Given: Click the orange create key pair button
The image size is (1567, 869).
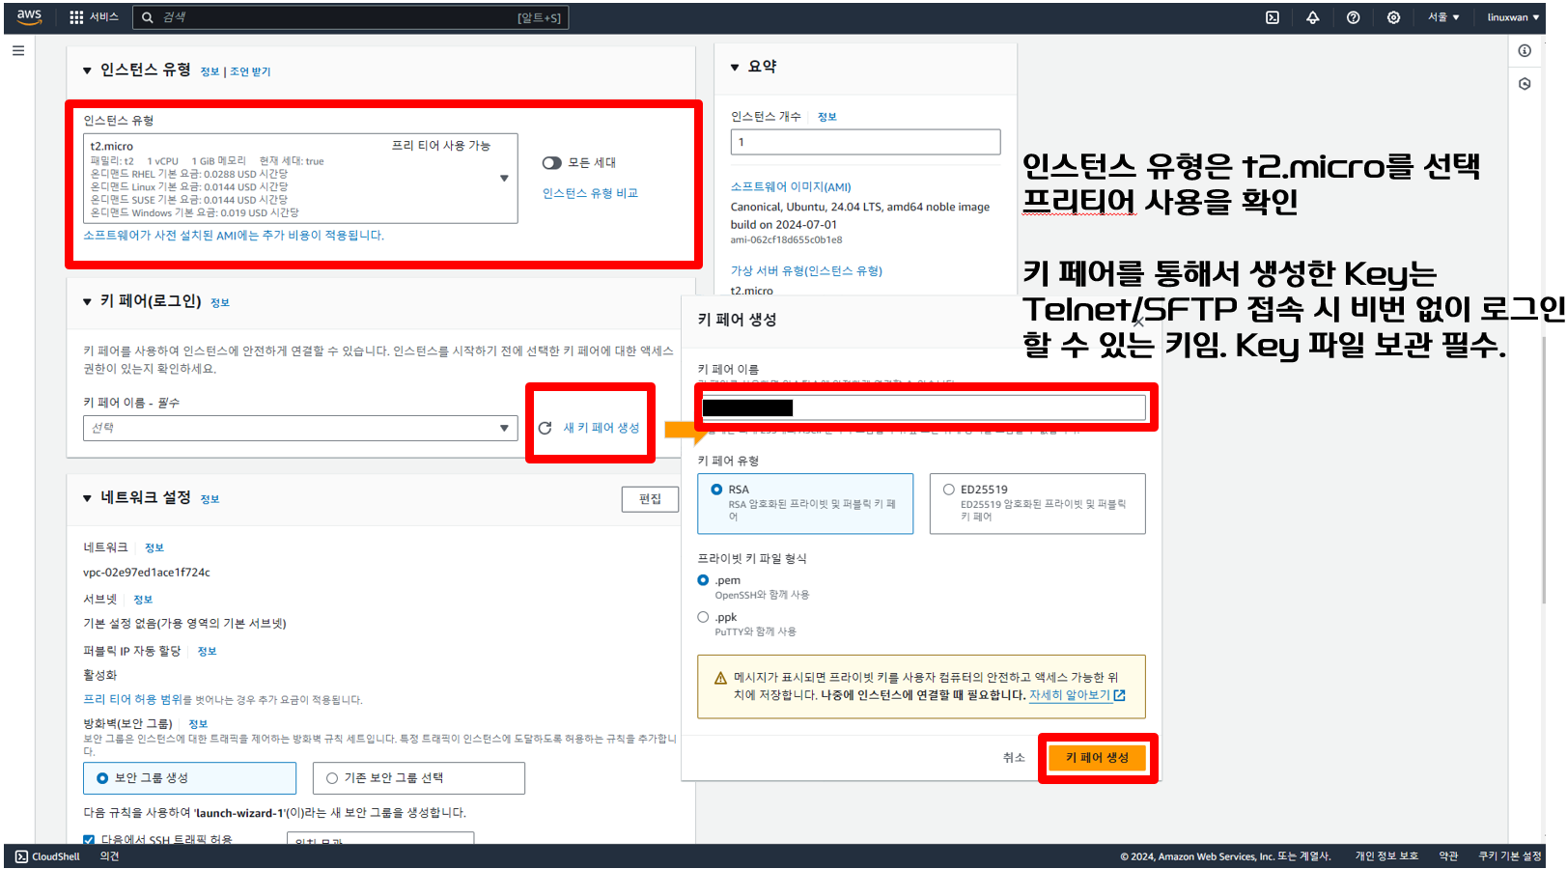Looking at the screenshot, I should tap(1097, 758).
